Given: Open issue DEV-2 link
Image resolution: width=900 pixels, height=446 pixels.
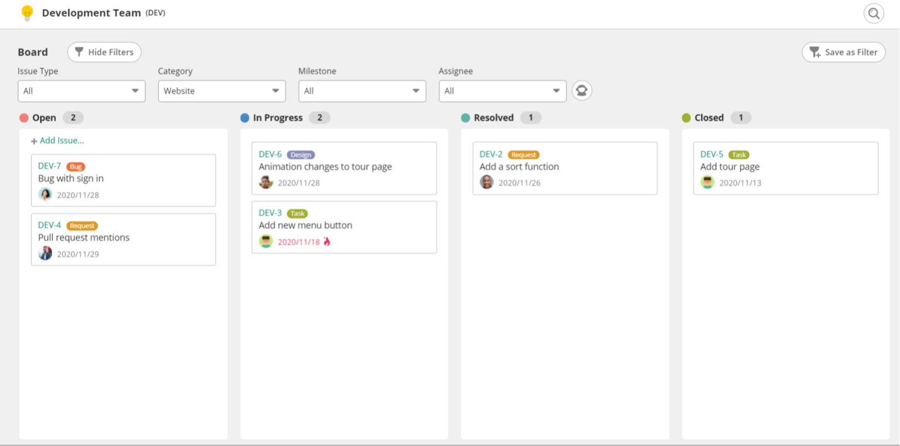Looking at the screenshot, I should coord(491,155).
